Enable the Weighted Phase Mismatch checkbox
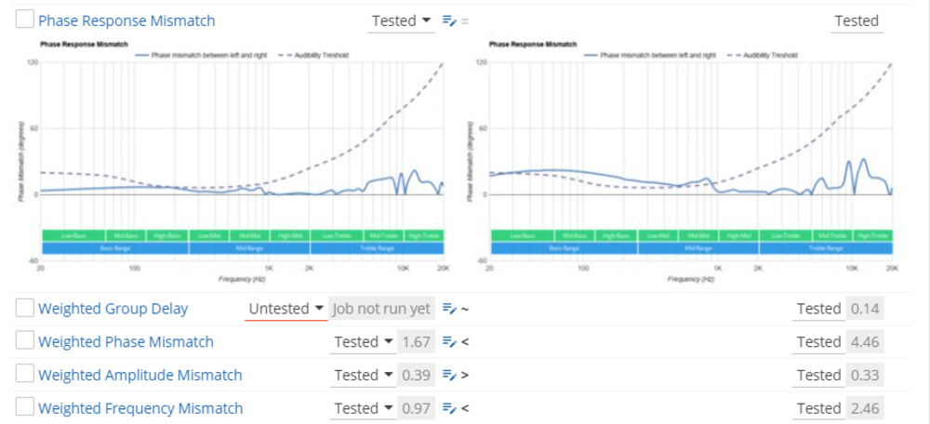930x424 pixels. click(25, 341)
